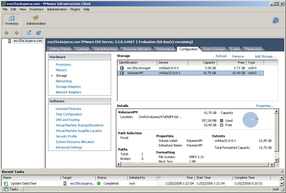The height and width of the screenshot is (193, 286).
Task: Click the details horizontal scroll right arrow
Action: (x=272, y=165)
